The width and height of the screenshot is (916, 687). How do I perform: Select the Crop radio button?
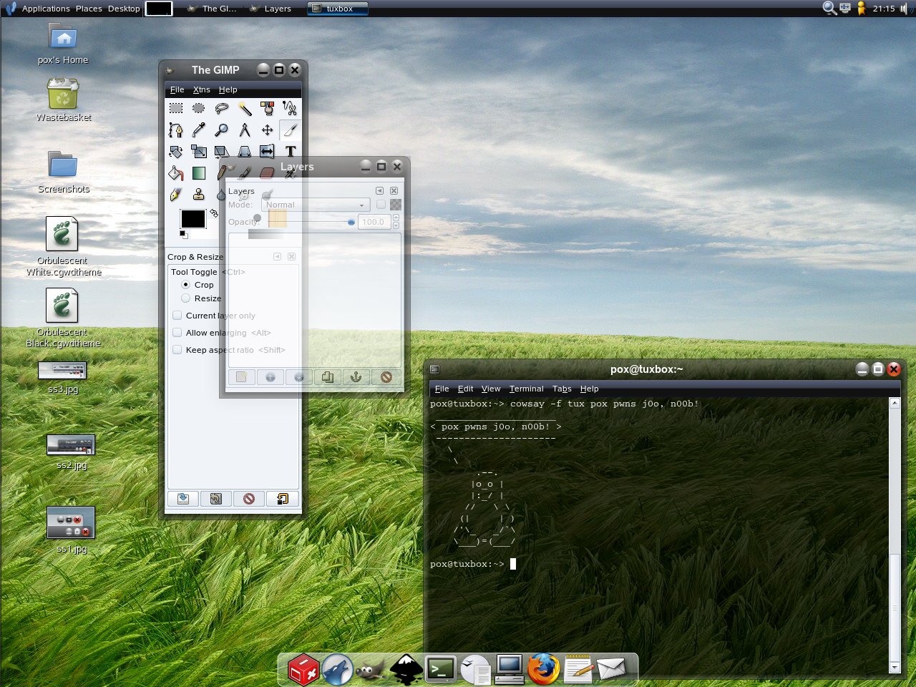(x=185, y=285)
